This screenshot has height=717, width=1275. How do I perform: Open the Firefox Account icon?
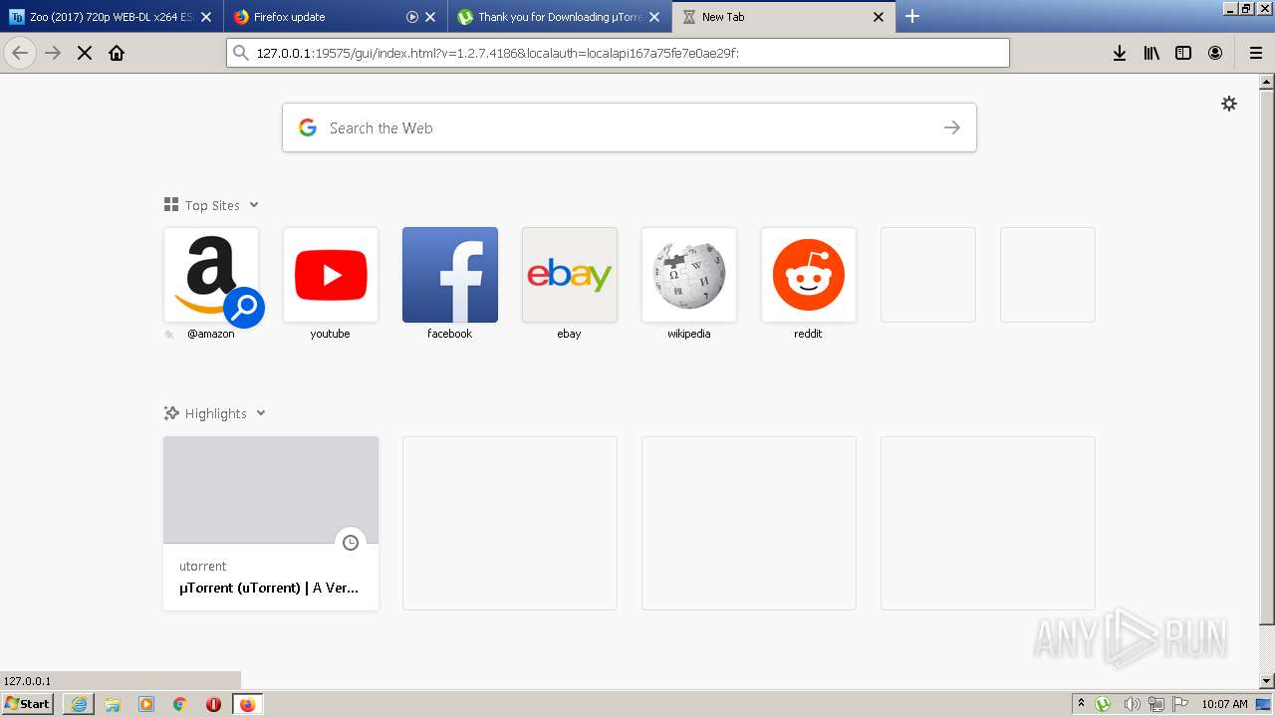(1215, 53)
